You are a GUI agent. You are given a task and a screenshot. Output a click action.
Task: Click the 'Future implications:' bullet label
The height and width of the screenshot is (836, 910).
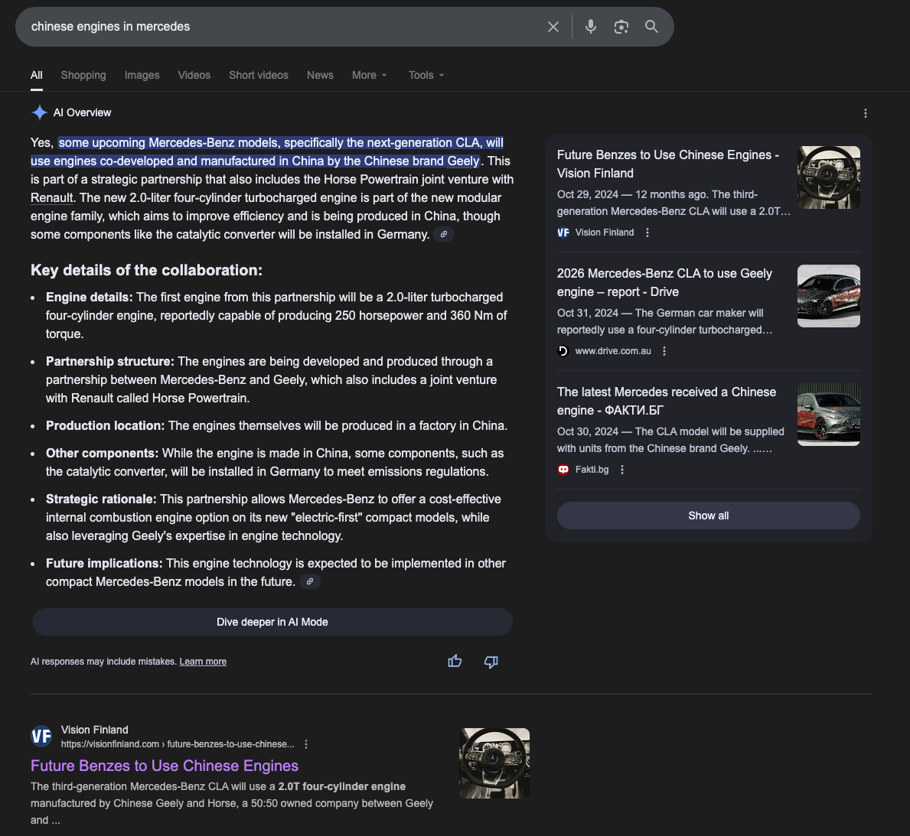pos(104,564)
